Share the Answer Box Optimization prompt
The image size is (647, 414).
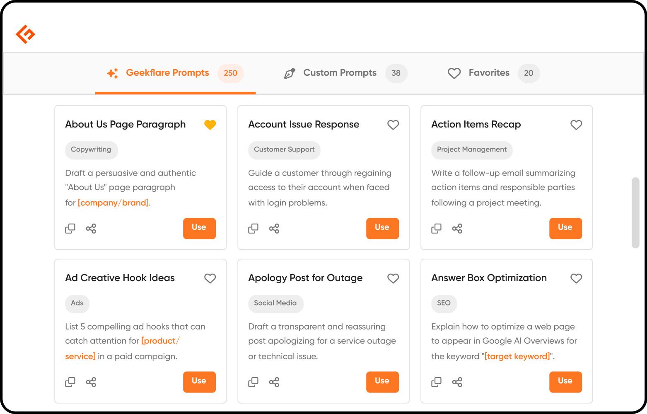[457, 382]
